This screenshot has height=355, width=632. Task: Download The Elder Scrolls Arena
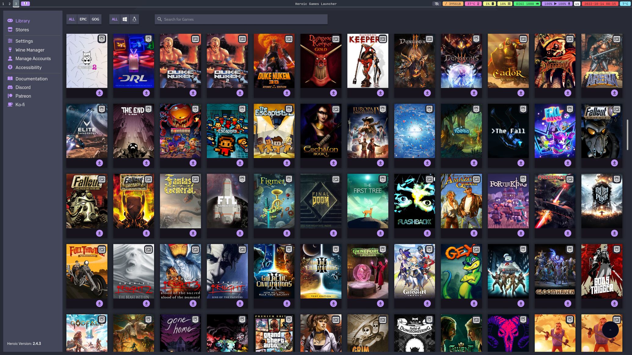615,93
